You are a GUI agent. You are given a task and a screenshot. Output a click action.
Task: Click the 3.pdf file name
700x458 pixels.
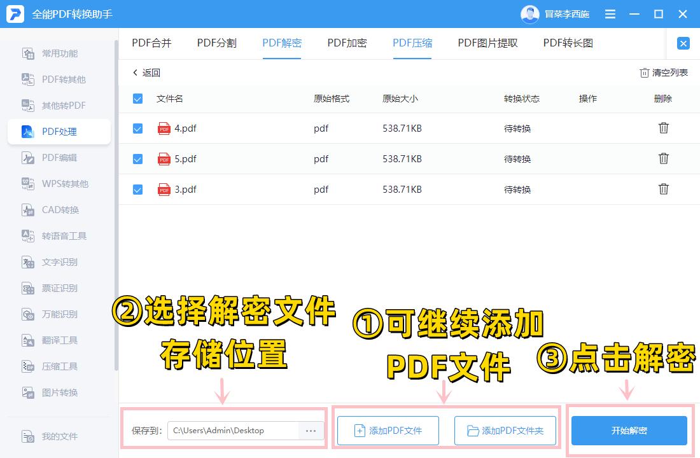(185, 190)
